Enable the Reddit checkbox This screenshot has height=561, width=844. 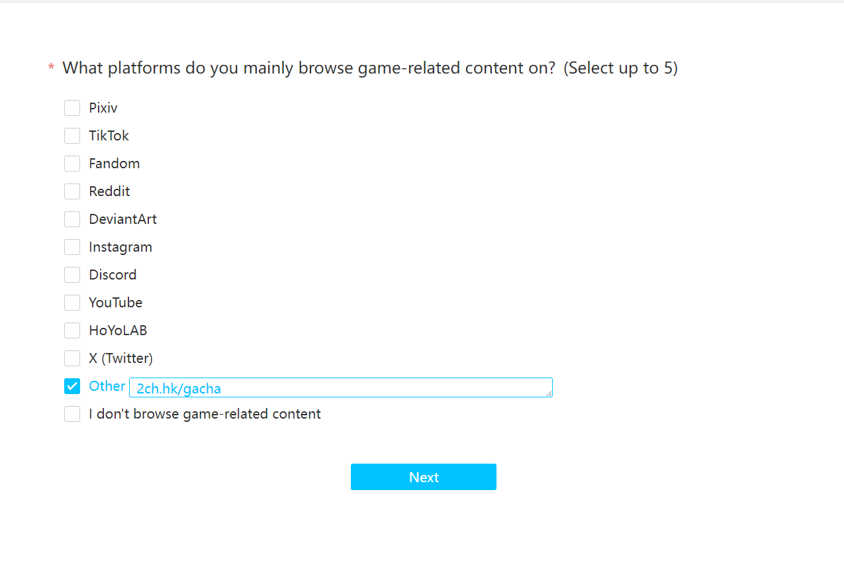tap(72, 191)
